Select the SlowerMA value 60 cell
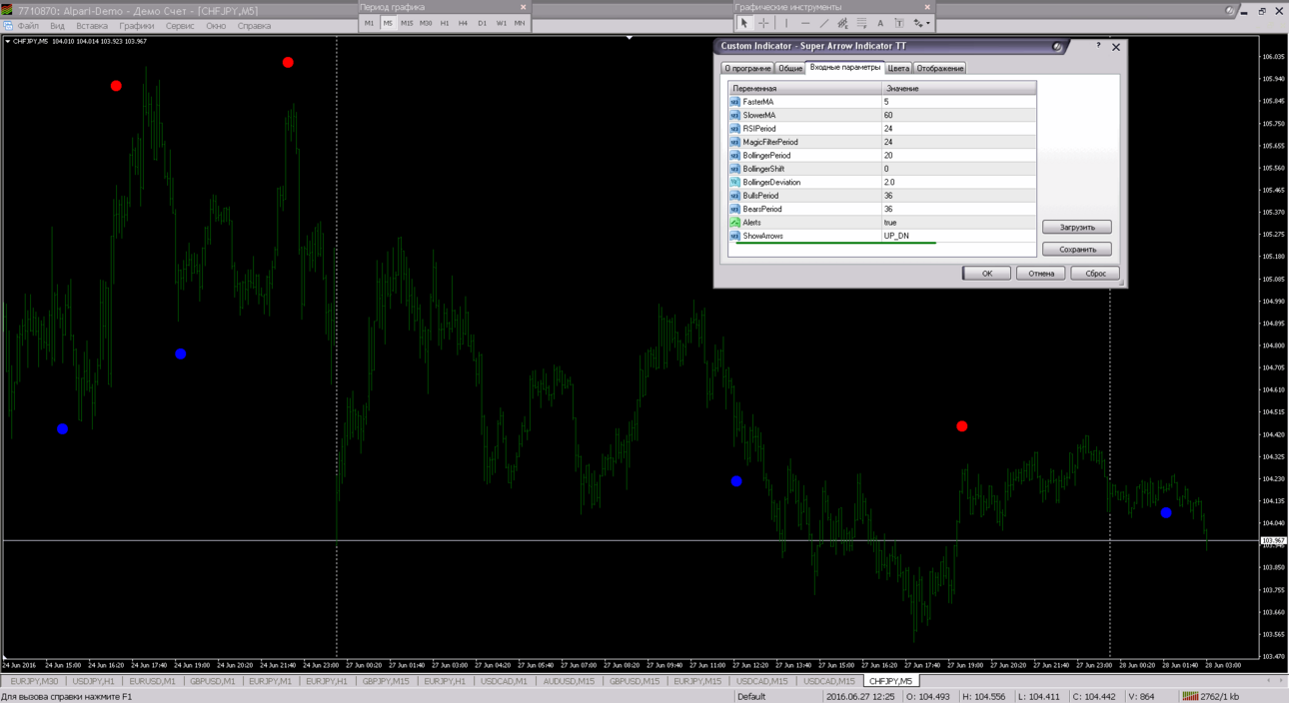Viewport: 1289px width, 703px height. (x=958, y=115)
